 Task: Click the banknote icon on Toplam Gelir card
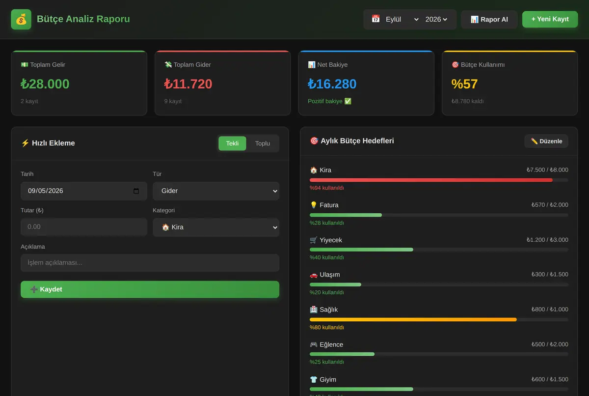pyautogui.click(x=25, y=64)
